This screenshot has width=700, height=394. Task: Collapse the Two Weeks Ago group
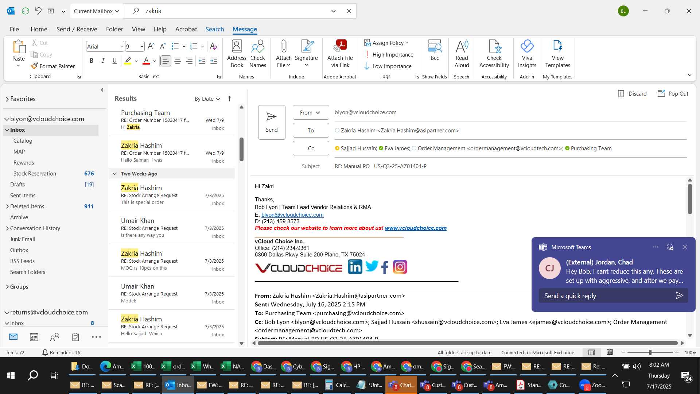[x=115, y=174]
